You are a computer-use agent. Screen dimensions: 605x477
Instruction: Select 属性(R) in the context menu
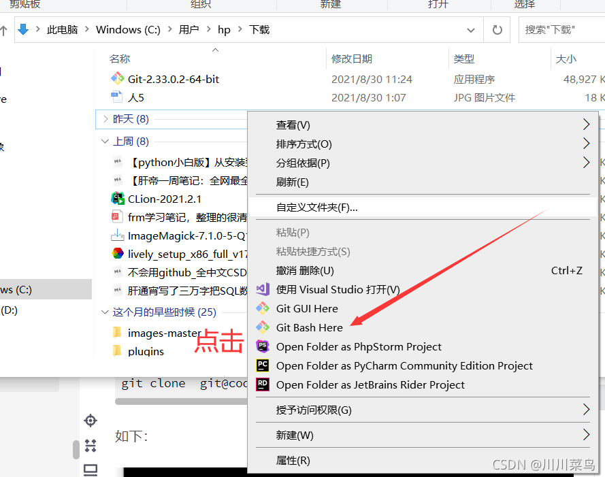point(293,460)
